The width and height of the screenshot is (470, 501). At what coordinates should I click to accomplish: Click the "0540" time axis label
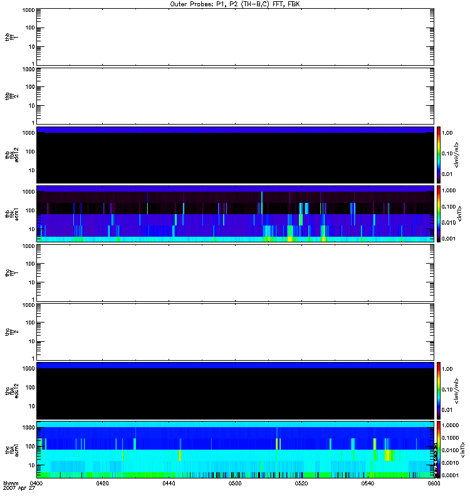point(367,483)
